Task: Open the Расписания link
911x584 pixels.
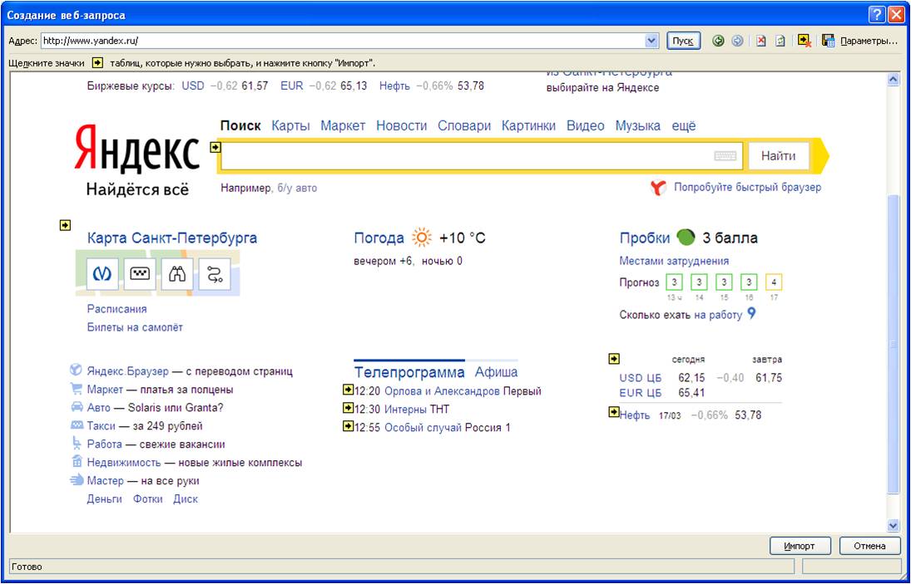Action: pos(116,309)
